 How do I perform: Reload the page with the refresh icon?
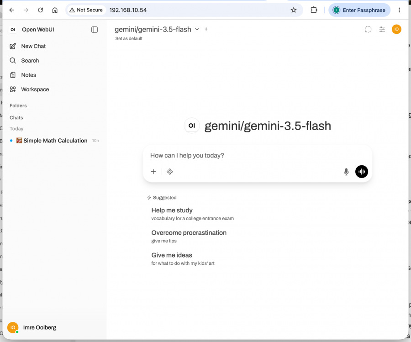(x=40, y=10)
